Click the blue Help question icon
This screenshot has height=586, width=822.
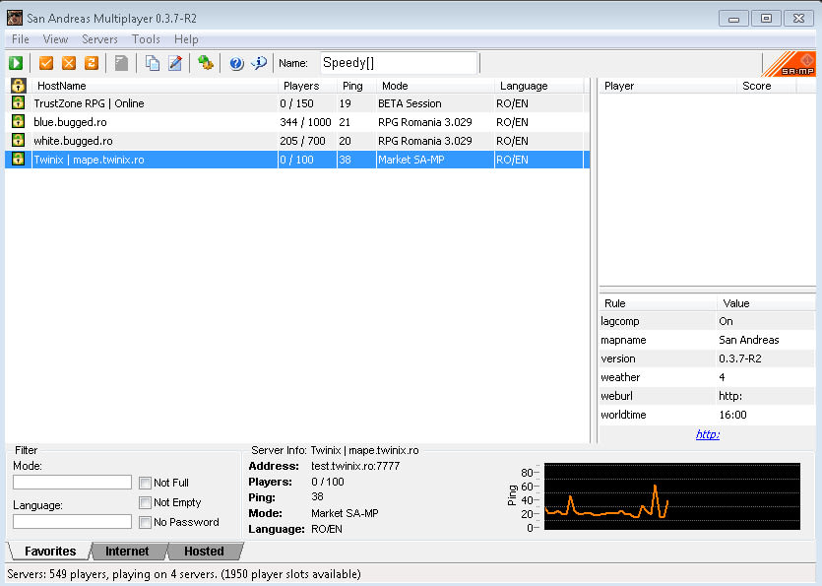click(236, 63)
